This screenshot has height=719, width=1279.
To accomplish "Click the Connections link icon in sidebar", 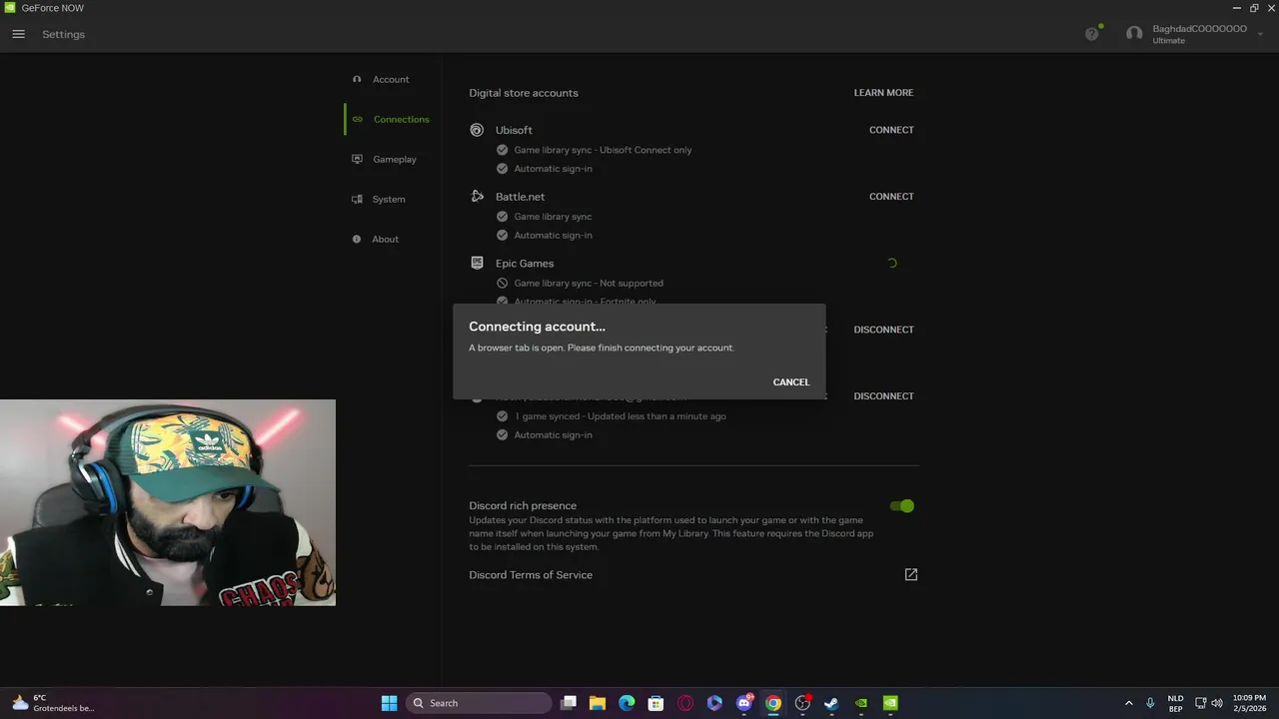I will 357,119.
